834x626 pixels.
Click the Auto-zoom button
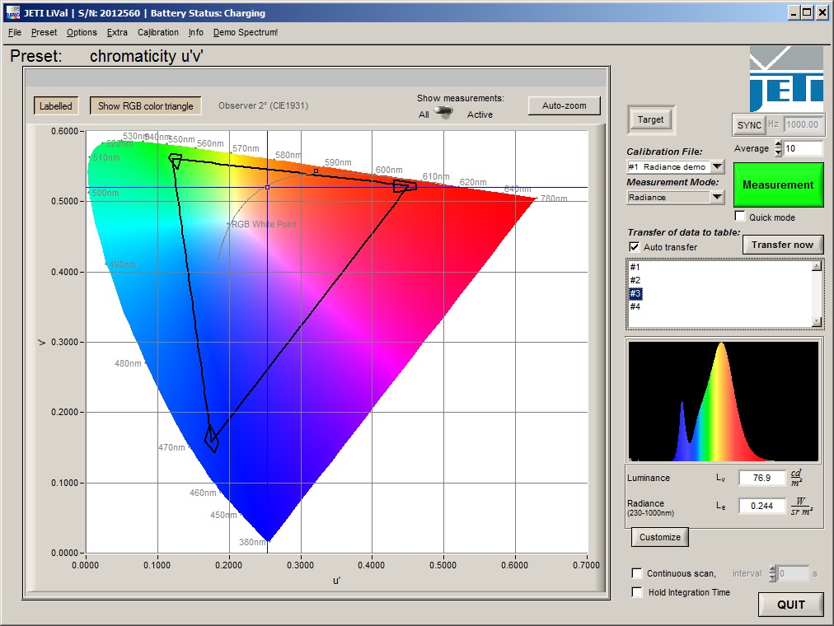(564, 105)
